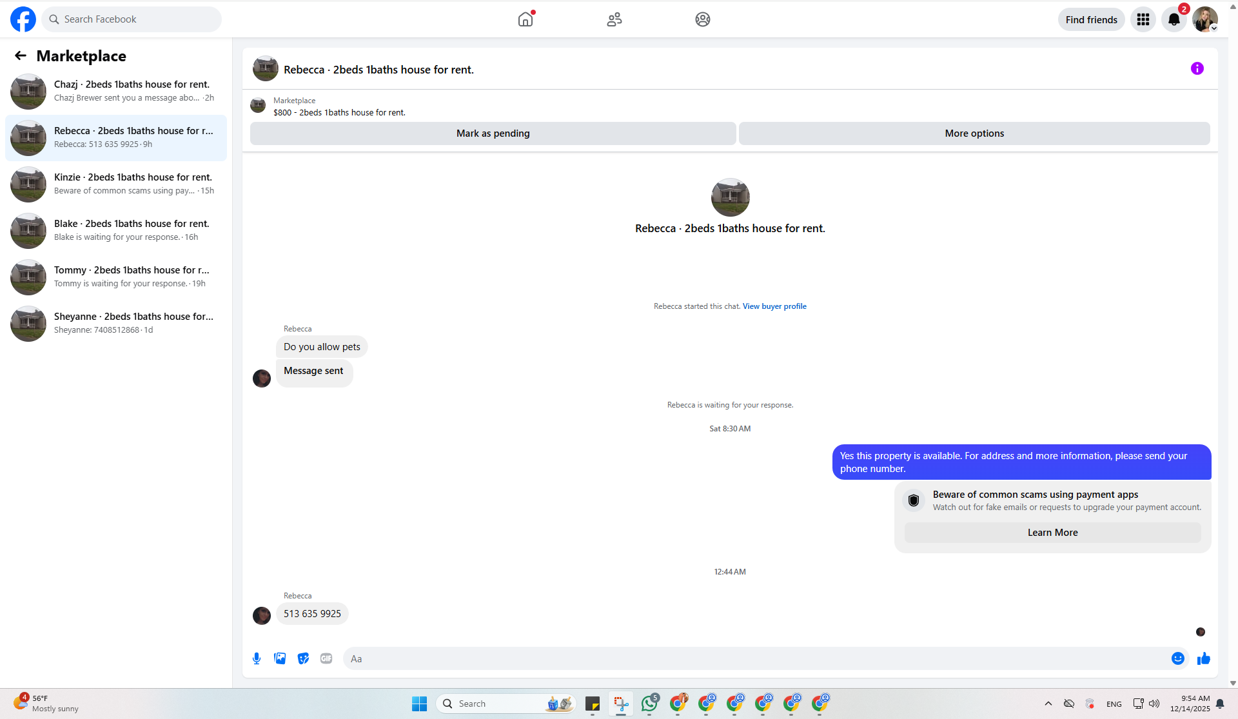Click the Search Facebook field

coord(132,19)
